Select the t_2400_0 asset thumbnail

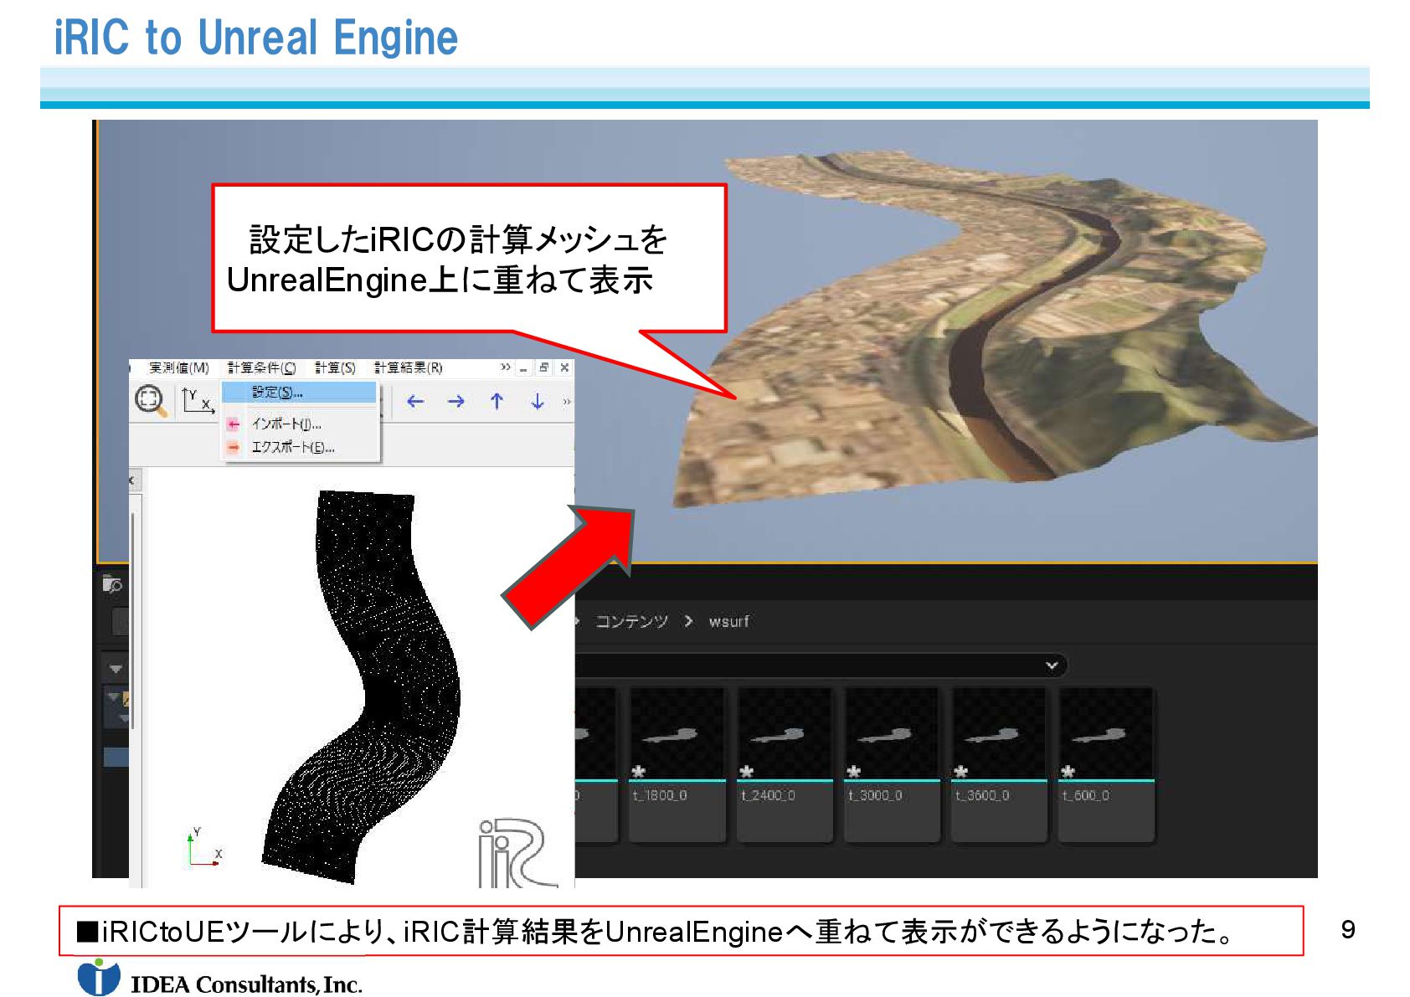point(785,734)
